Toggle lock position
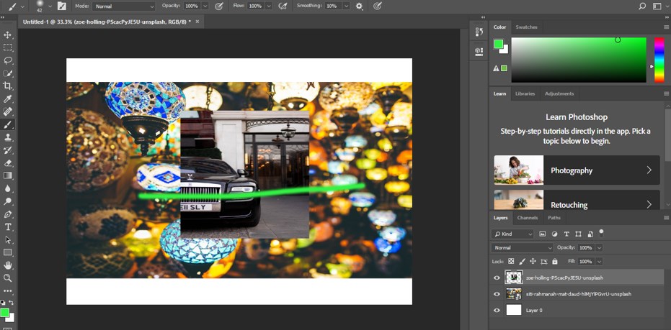This screenshot has width=671, height=330. (533, 261)
